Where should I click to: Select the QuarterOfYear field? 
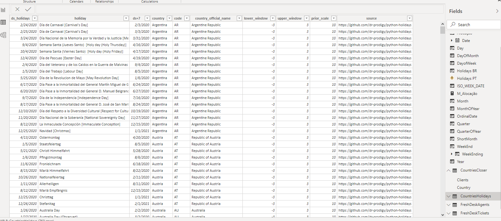[x=469, y=131]
